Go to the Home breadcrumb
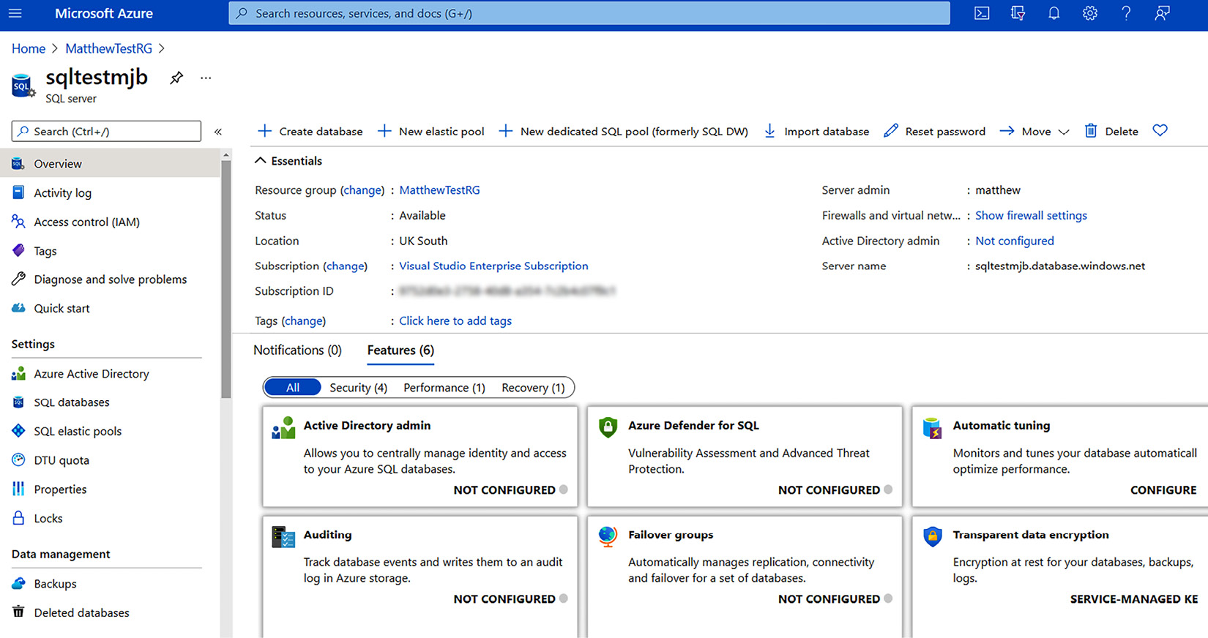1208x638 pixels. [29, 48]
